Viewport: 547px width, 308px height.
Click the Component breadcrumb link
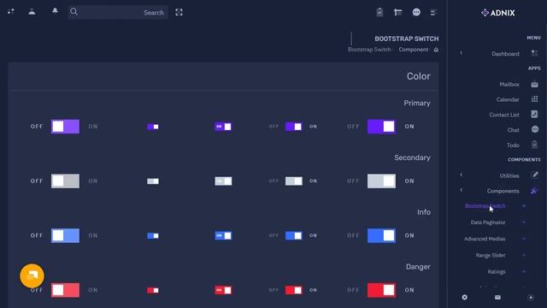click(414, 50)
